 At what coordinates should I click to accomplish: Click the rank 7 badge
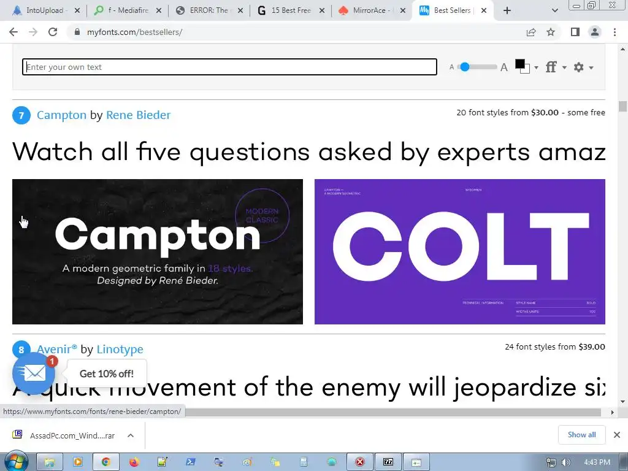21,115
